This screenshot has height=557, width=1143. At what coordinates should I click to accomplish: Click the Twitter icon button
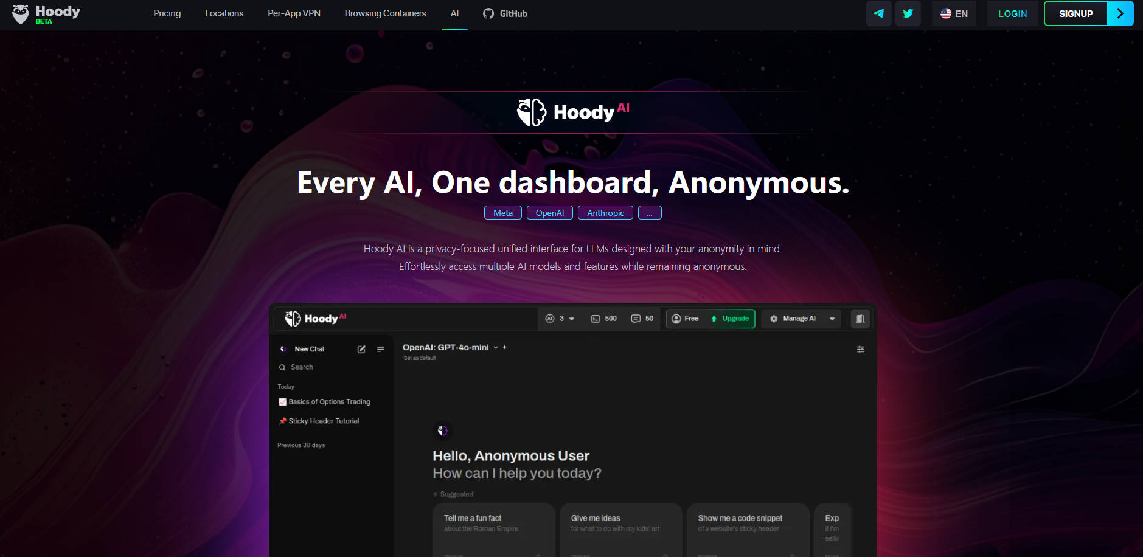coord(908,13)
